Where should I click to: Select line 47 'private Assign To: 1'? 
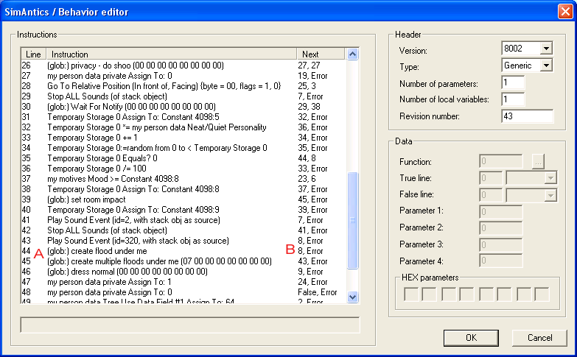pyautogui.click(x=183, y=282)
